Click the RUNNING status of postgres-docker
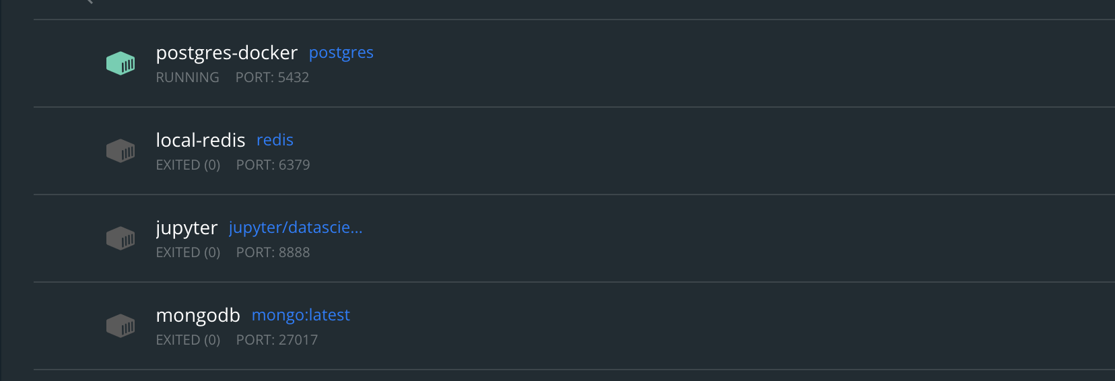Image resolution: width=1115 pixels, height=381 pixels. 187,77
